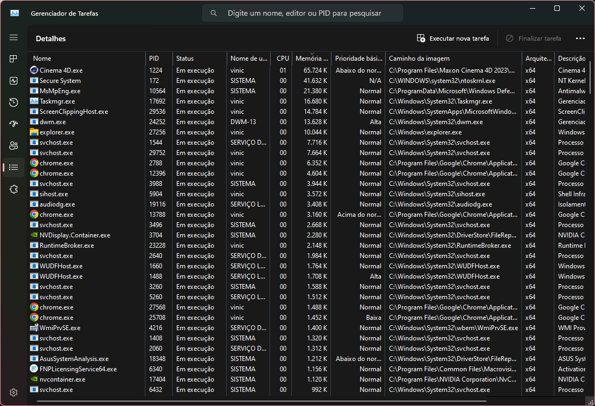Click memory value 65.724 K
The width and height of the screenshot is (595, 406).
pyautogui.click(x=315, y=70)
